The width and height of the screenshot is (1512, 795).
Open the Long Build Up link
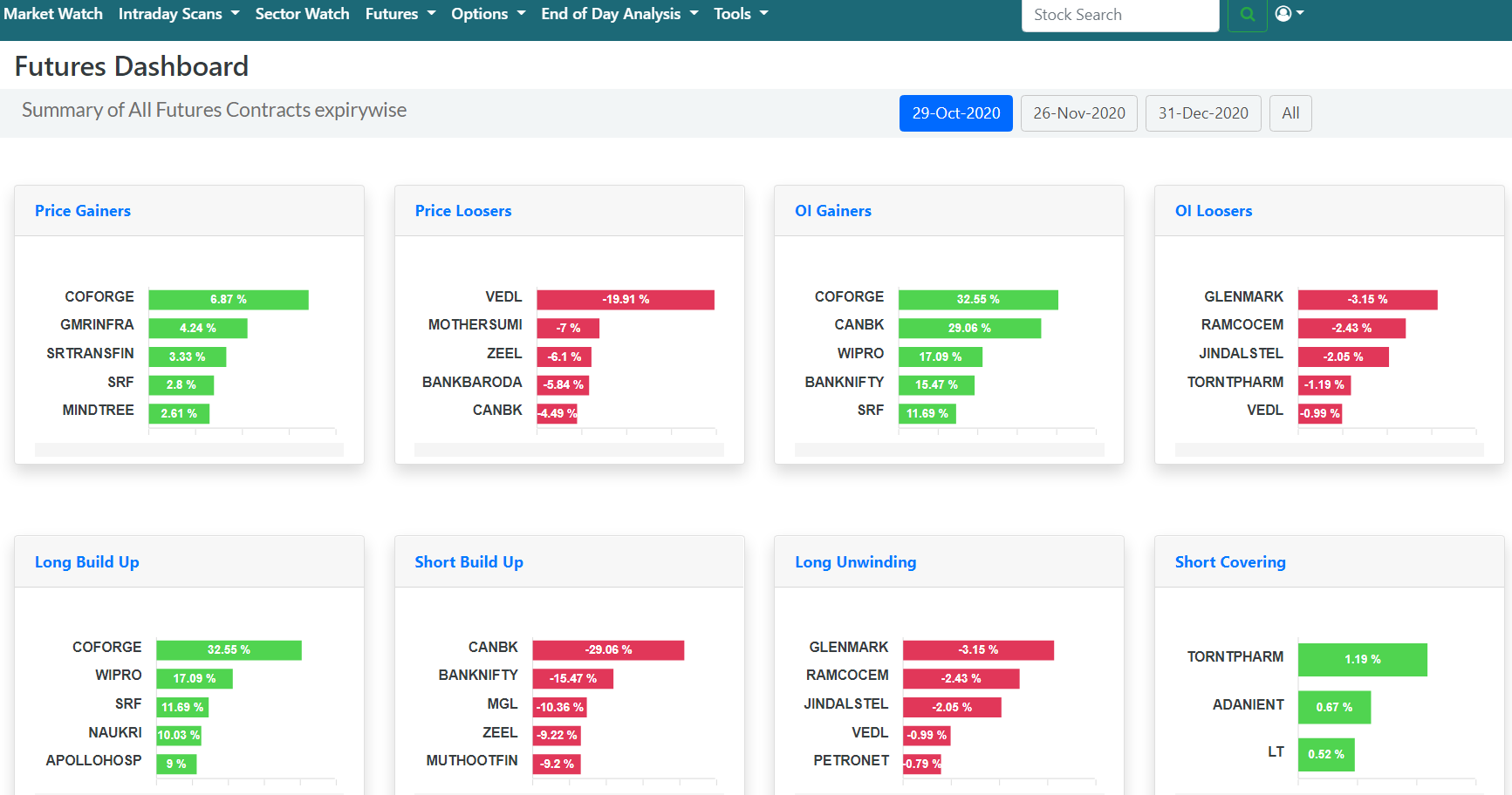[x=87, y=562]
